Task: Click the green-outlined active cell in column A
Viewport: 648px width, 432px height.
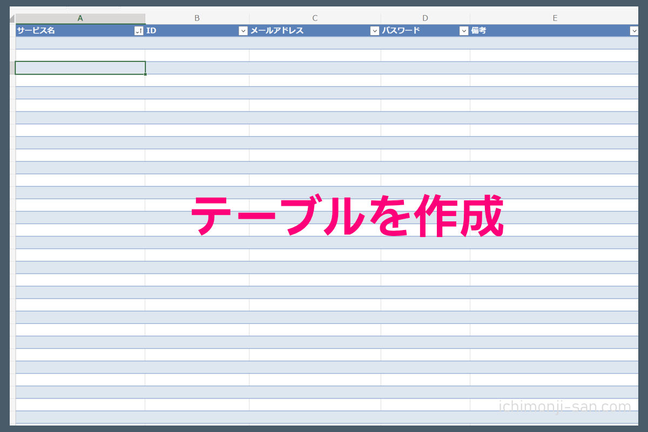Action: click(80, 68)
